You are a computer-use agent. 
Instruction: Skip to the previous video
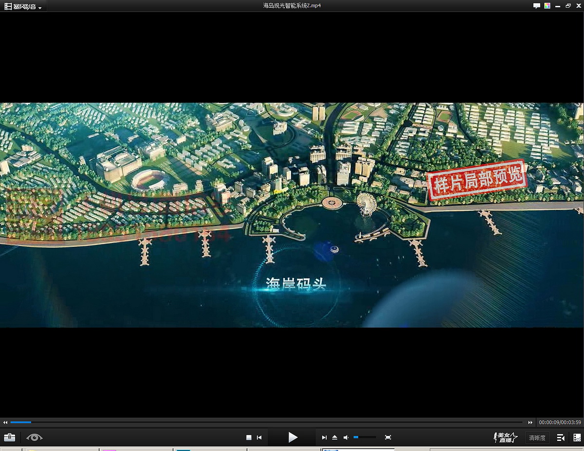(x=259, y=437)
